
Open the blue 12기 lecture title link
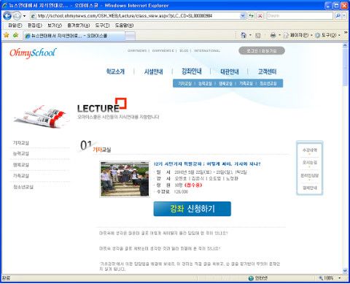click(x=207, y=164)
